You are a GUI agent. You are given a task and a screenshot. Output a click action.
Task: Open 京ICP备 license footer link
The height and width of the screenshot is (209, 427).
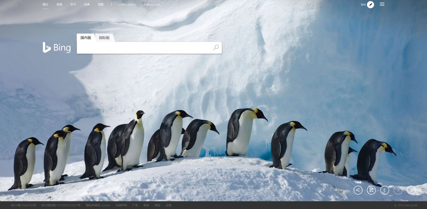[x=23, y=205]
